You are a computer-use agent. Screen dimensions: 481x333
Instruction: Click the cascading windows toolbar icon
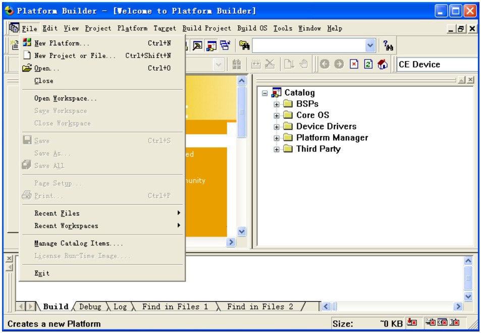(x=225, y=46)
